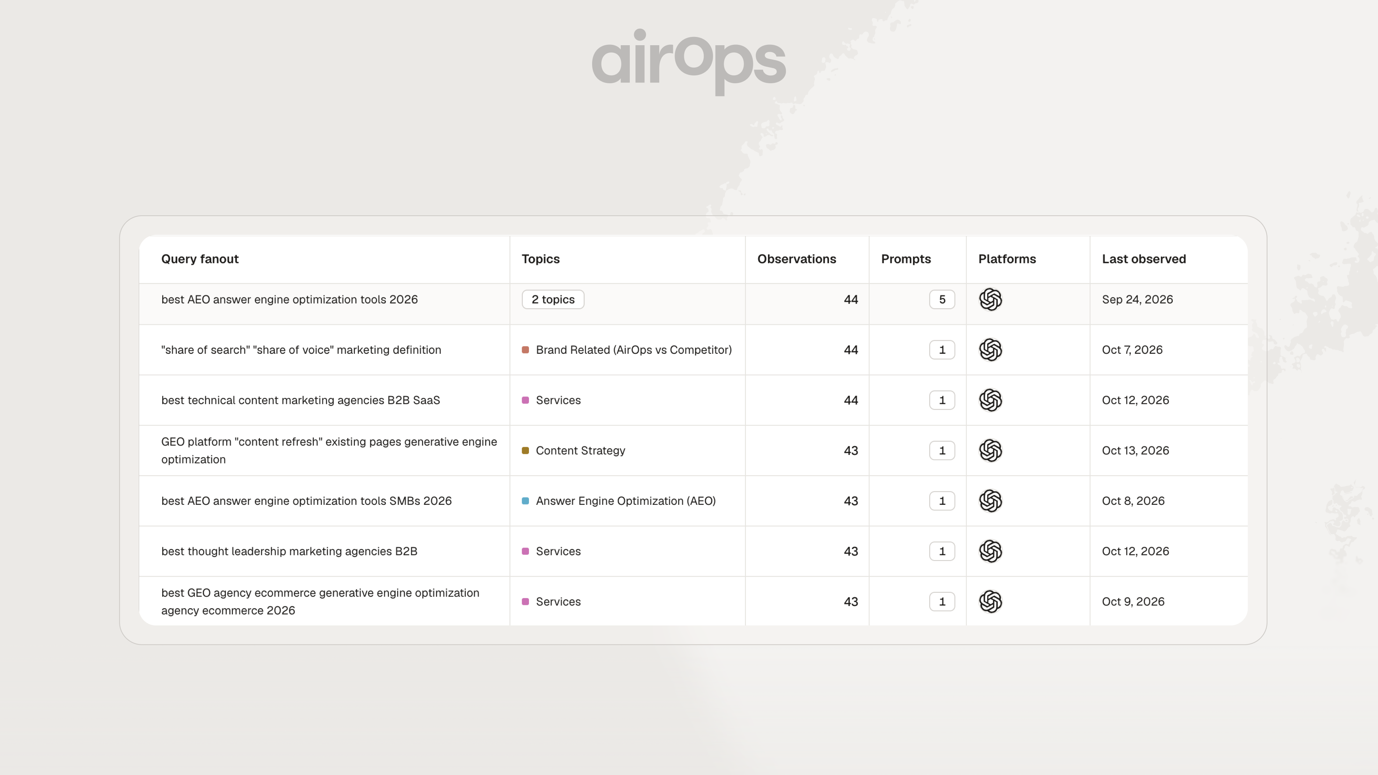Click observations value 44 in the "share of voice" row
Screen dimensions: 1378x775
tap(850, 350)
